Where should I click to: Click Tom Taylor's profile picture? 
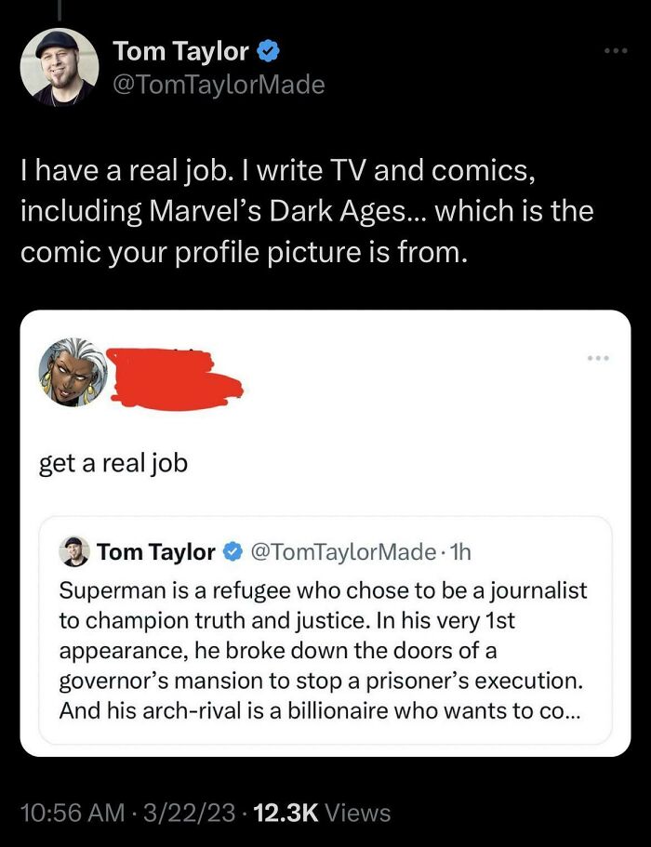60,65
